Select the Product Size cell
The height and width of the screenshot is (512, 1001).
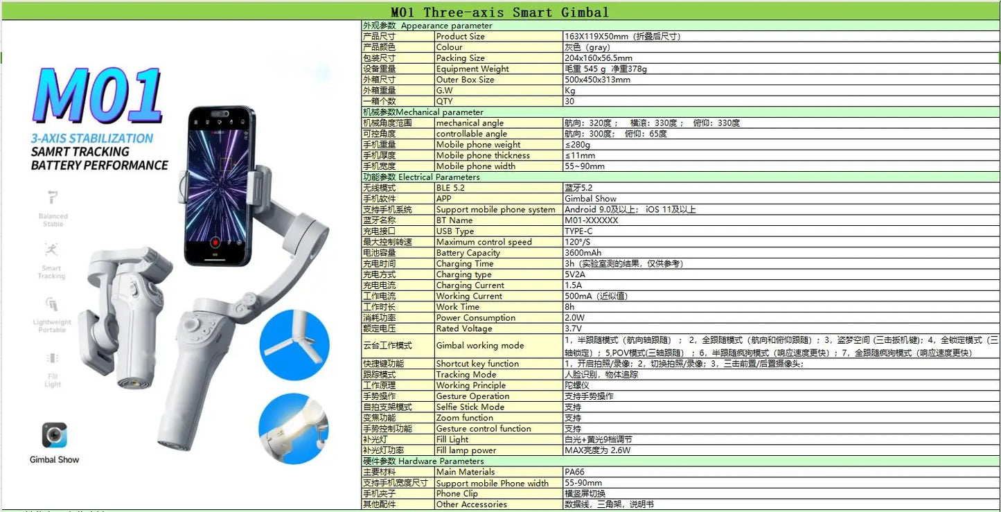(x=499, y=36)
